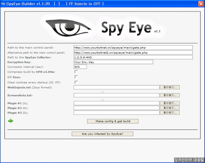Toggle the Compress build by UPX checkbox
The width and height of the screenshot is (205, 163).
pyautogui.click(x=76, y=72)
